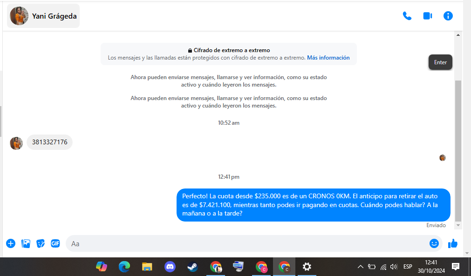Image resolution: width=471 pixels, height=276 pixels.
Task: Show hidden system tray icons chevron
Action: click(x=360, y=267)
